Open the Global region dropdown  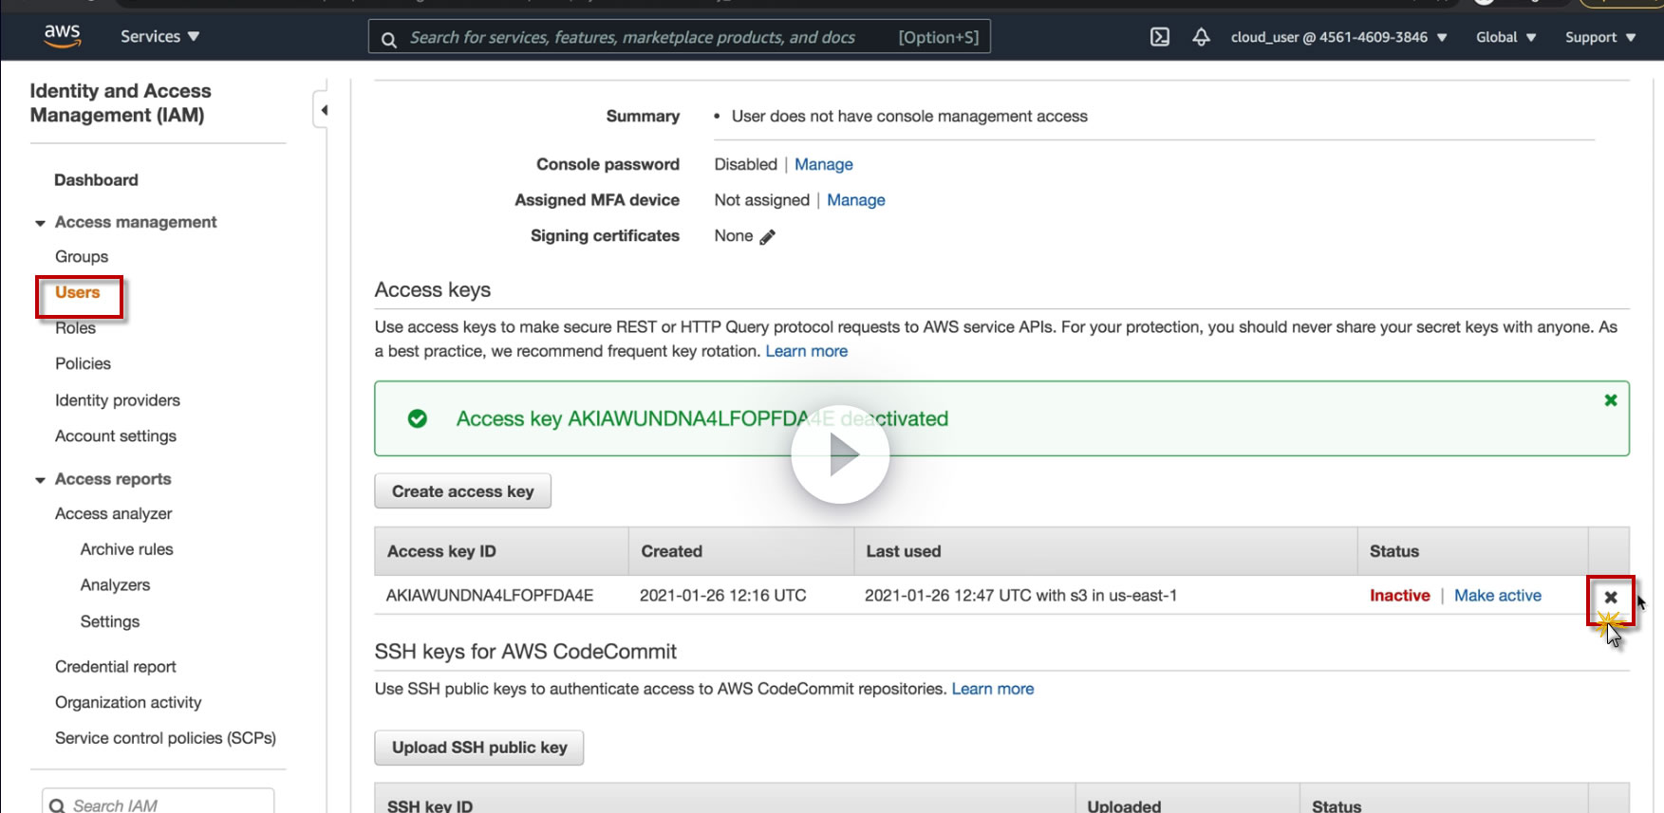coord(1505,37)
